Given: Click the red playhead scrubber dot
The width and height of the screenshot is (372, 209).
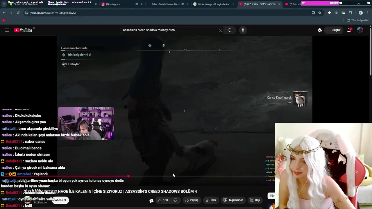Looking at the screenshot, I should (128, 176).
